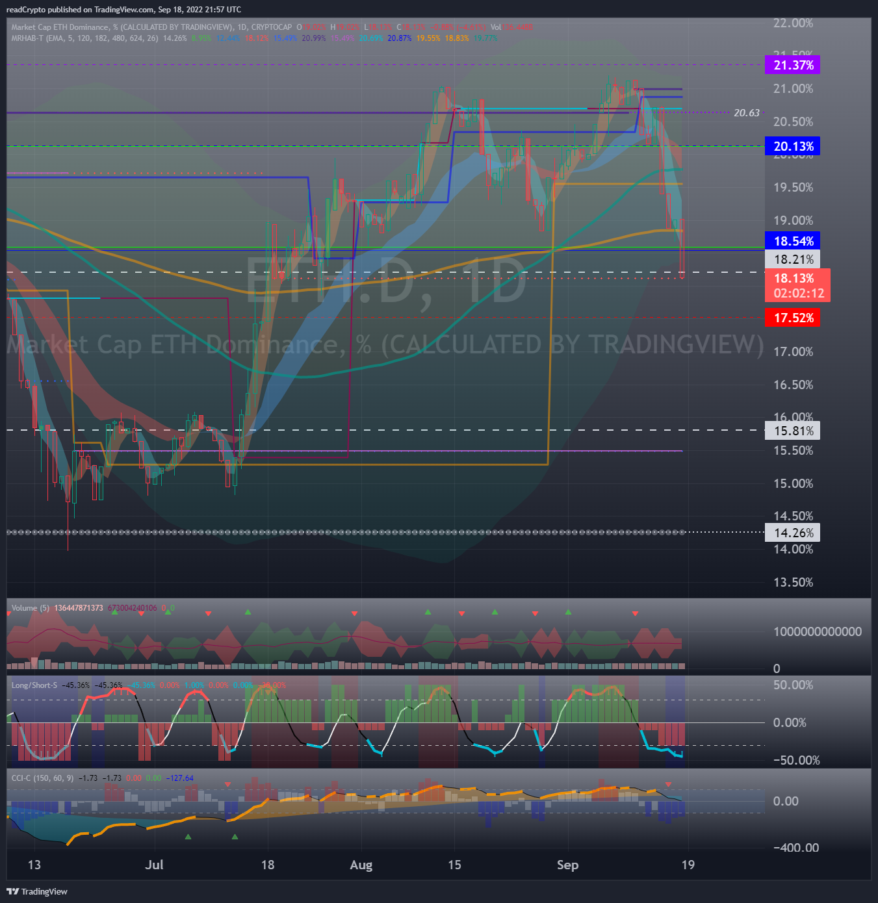The height and width of the screenshot is (903, 878).
Task: Select the 14.50% price axis tick
Action: point(793,516)
